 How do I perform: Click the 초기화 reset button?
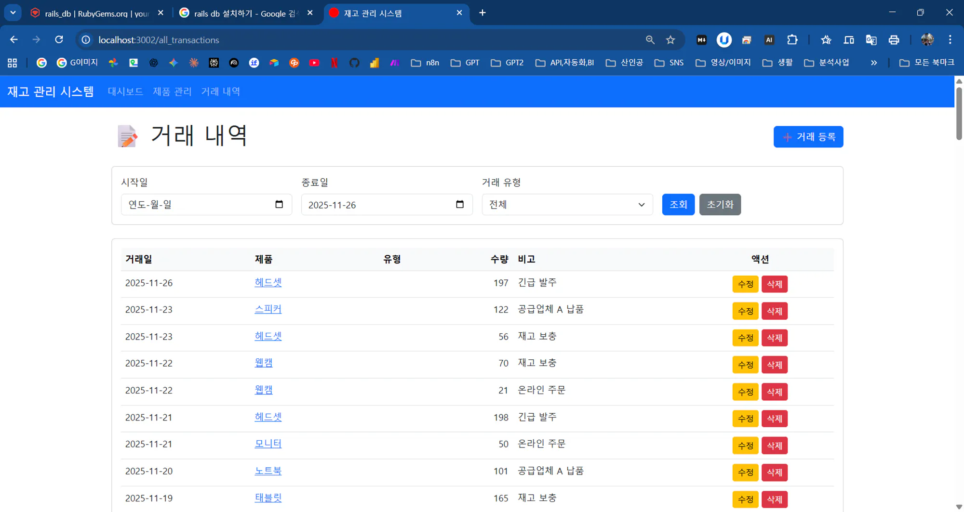click(720, 204)
